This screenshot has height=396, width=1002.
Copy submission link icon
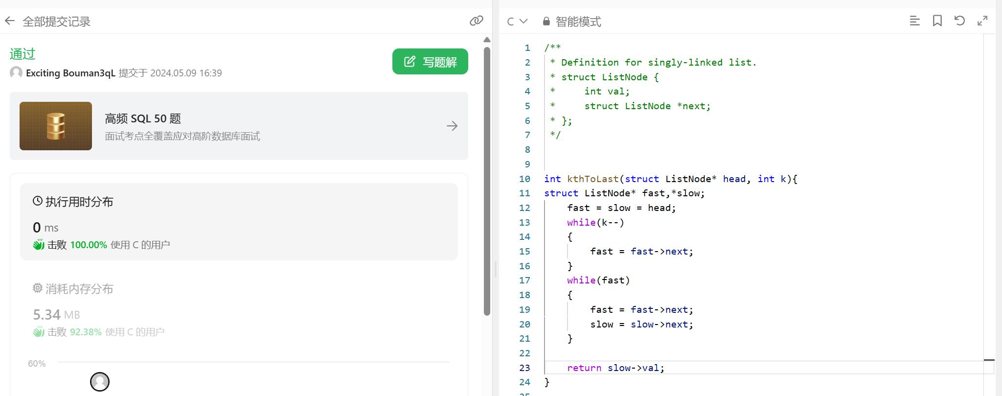click(x=476, y=21)
